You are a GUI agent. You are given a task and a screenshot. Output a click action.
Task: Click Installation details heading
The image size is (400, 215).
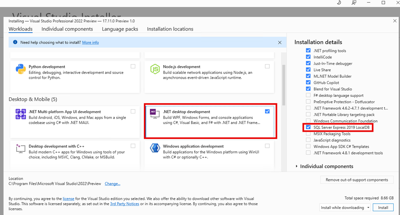pos(318,42)
